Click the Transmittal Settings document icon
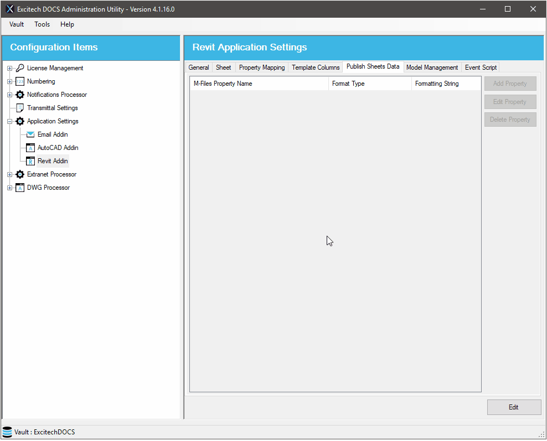547x441 pixels. pos(20,108)
